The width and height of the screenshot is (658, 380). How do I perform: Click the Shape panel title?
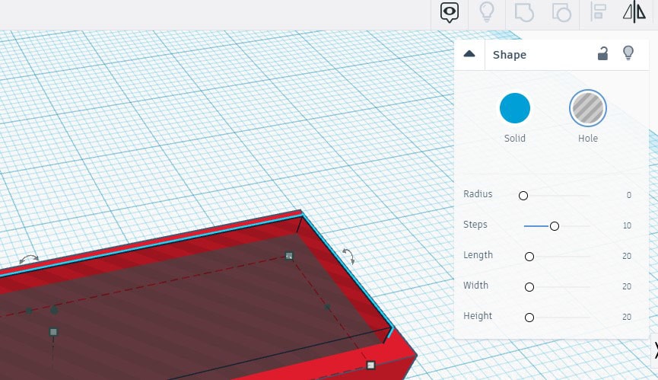tap(509, 55)
